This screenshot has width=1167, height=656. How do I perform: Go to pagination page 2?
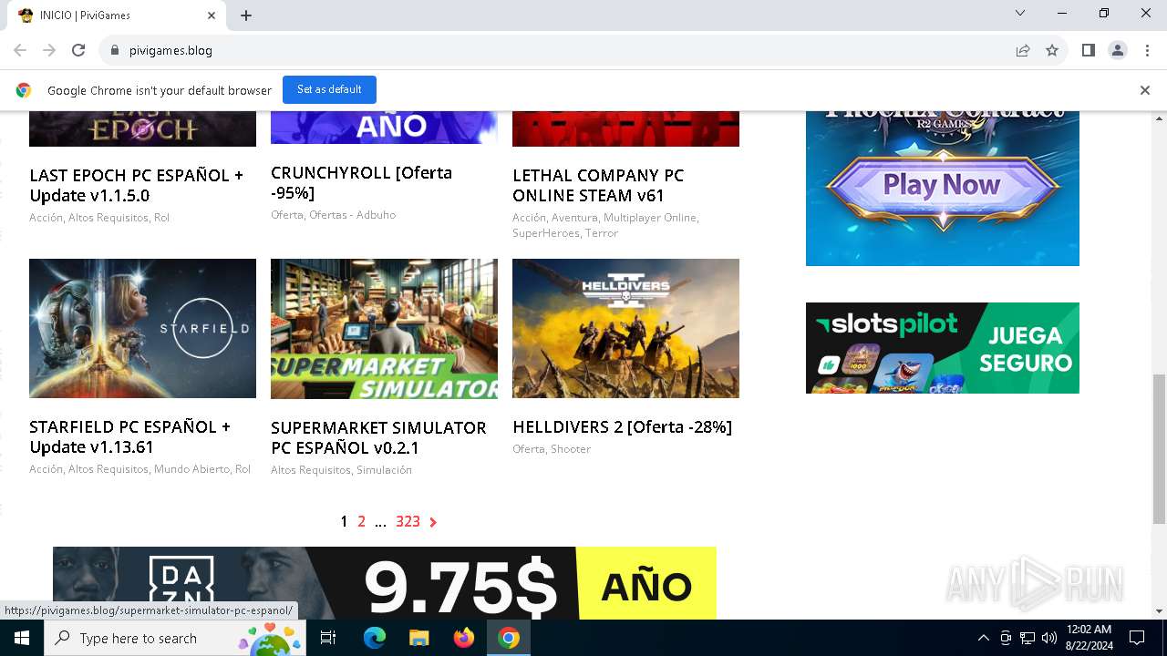point(361,521)
